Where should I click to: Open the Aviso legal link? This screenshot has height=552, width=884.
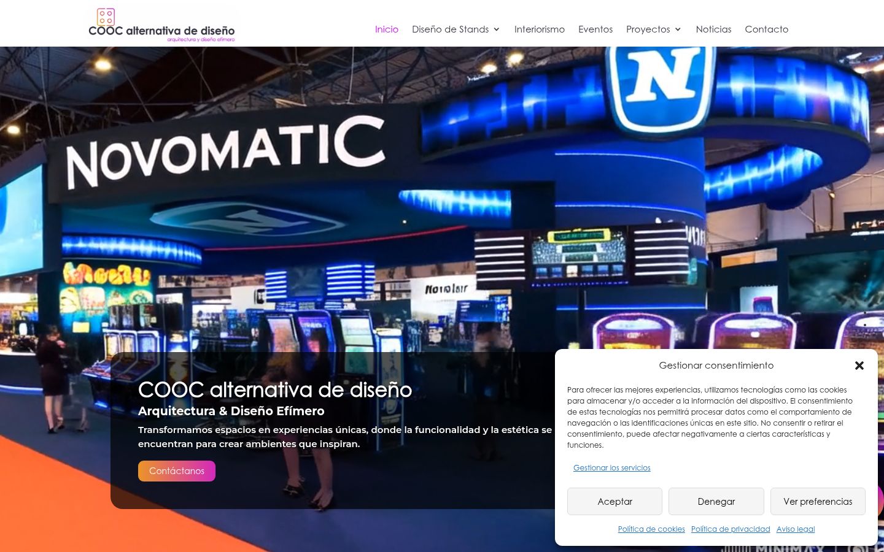click(796, 529)
